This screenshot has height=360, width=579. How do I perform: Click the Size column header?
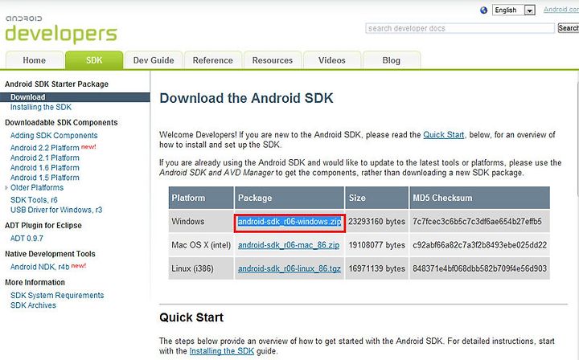click(376, 198)
